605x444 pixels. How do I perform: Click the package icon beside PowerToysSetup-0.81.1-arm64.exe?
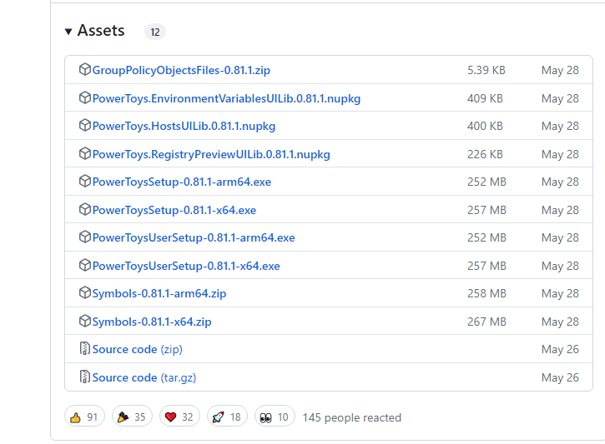pyautogui.click(x=85, y=181)
